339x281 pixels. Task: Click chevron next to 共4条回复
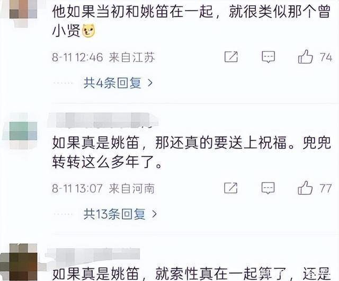coord(150,83)
